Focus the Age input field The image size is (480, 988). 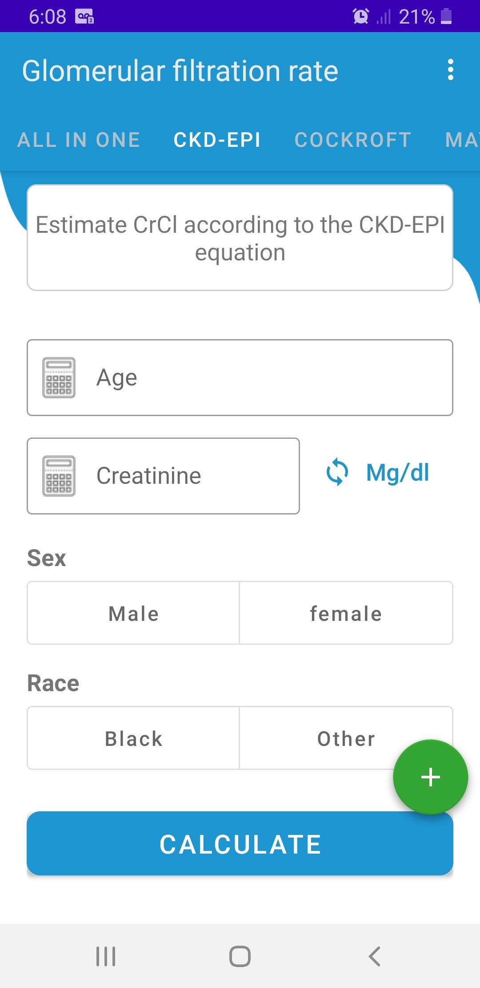(240, 377)
